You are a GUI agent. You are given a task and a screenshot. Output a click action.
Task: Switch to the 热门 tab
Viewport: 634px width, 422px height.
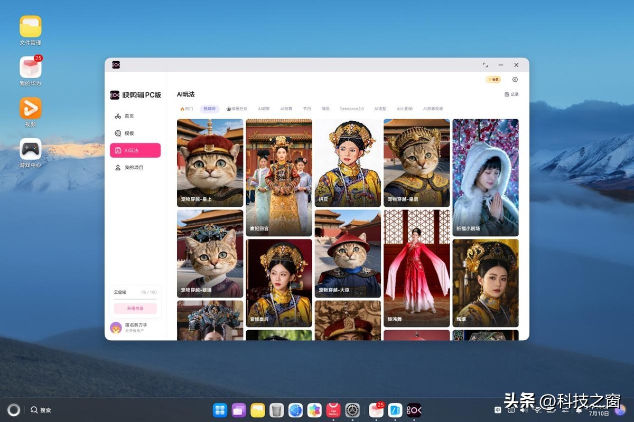(187, 109)
